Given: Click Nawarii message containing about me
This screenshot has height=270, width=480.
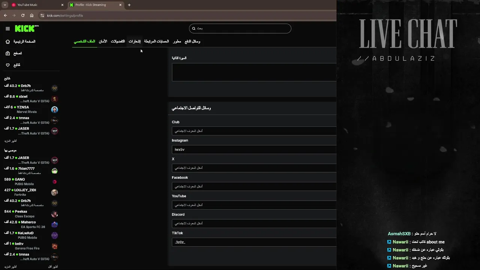Looking at the screenshot, I should click(x=416, y=242).
